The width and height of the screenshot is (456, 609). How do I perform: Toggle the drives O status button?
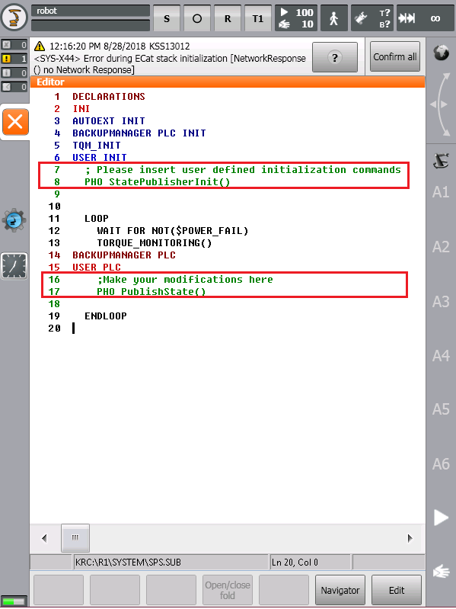[197, 18]
